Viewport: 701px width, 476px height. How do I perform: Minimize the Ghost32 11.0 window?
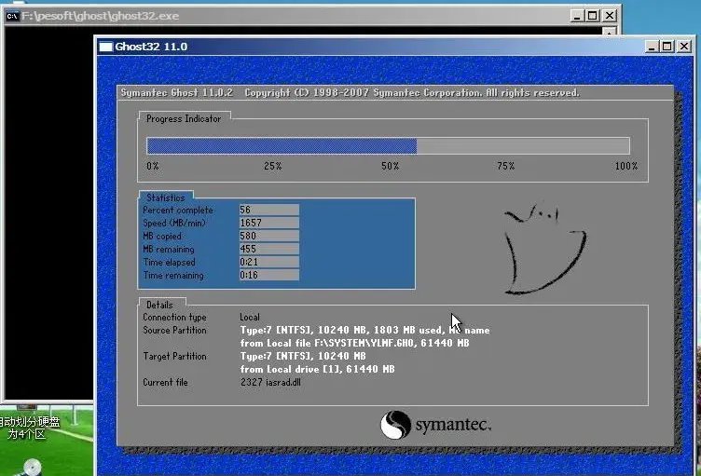coord(652,47)
